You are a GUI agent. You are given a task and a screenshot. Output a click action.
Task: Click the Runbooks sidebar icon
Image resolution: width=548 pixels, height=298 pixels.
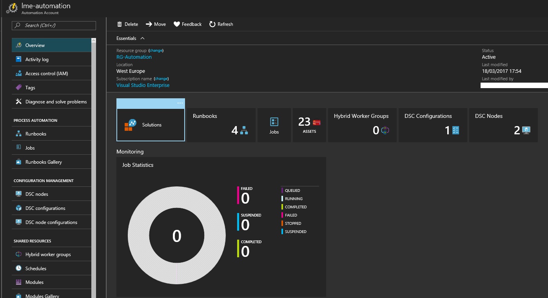pos(18,134)
